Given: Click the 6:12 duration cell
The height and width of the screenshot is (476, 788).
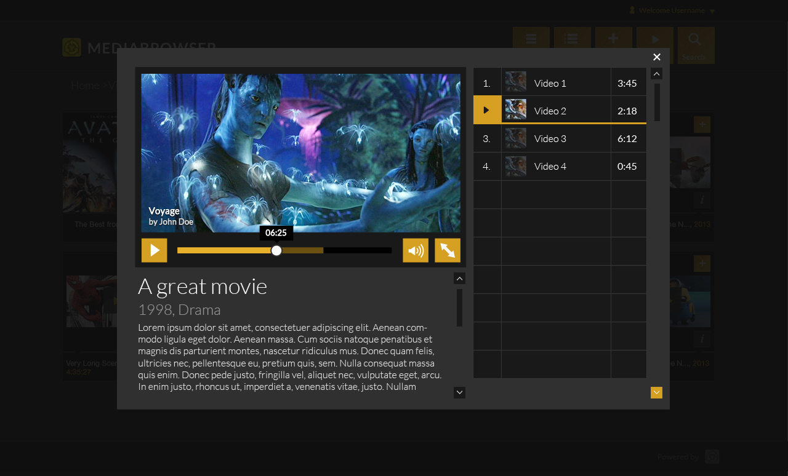Looking at the screenshot, I should 628,138.
